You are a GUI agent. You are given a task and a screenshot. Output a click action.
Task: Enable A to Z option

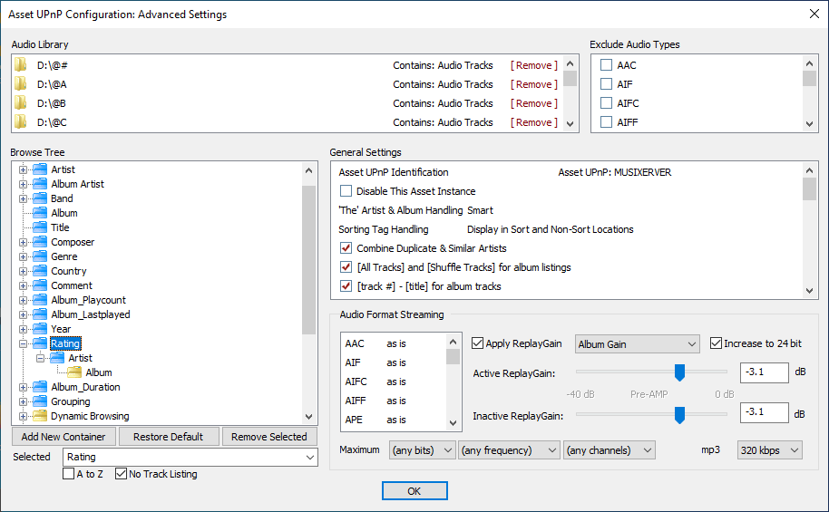point(68,473)
